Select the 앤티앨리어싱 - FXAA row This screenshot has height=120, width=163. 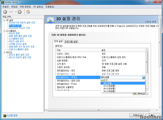78,84
